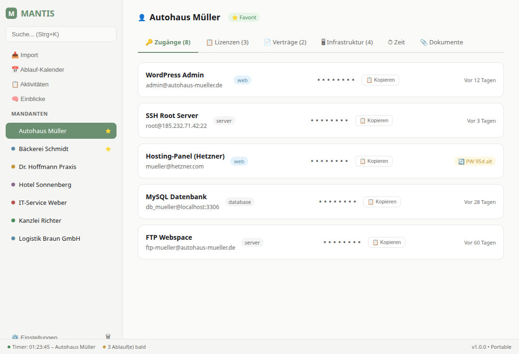Switch to the Lizenzen (3) tab

click(x=227, y=42)
